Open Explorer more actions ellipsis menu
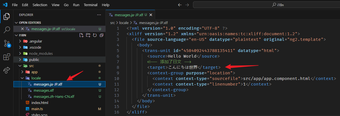Screen dimensions: 340x116 [99, 15]
